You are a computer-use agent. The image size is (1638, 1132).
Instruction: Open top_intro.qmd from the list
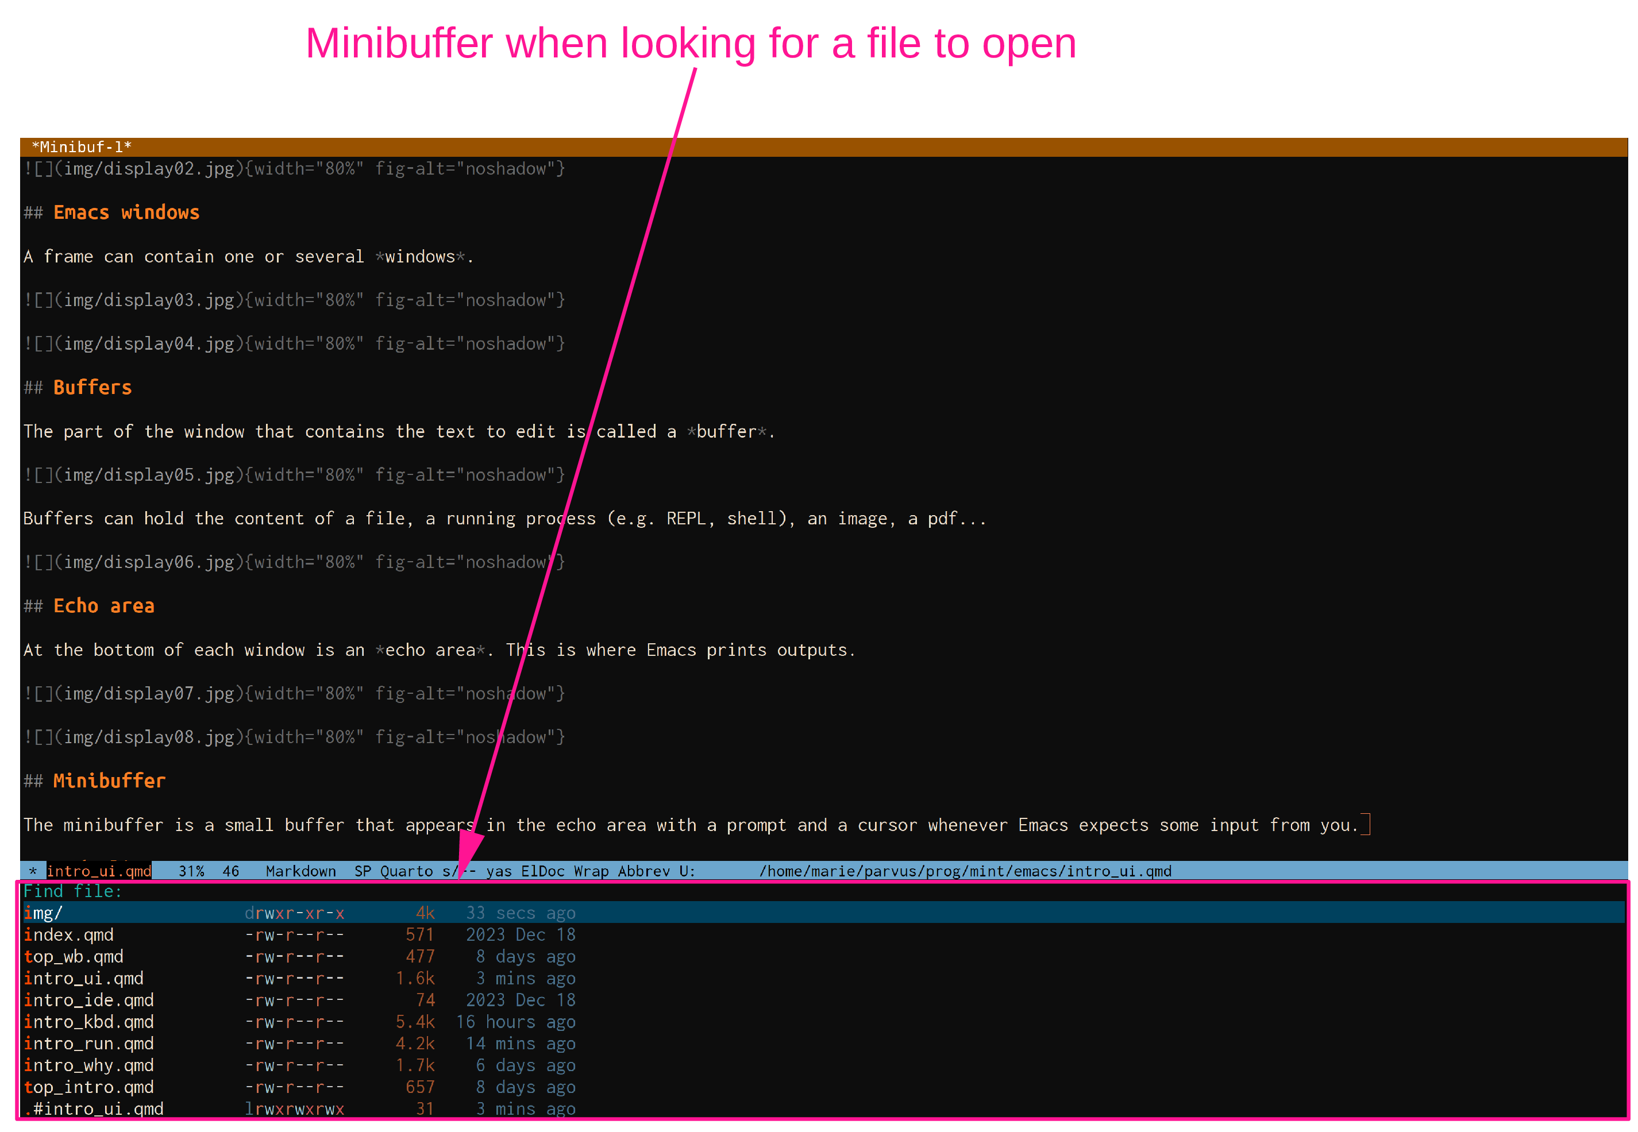[88, 1087]
